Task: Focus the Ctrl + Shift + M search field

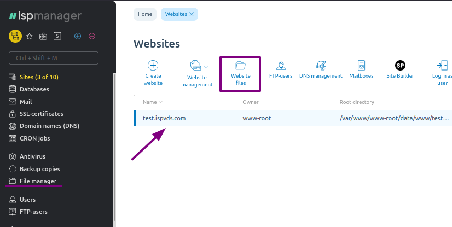Action: coord(54,58)
